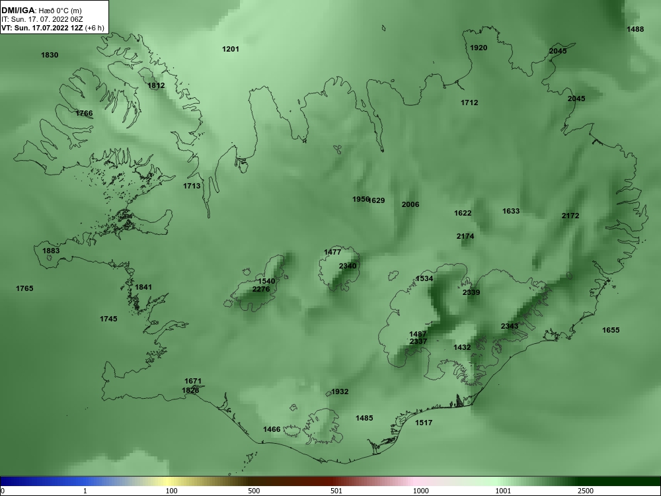
Task: Select the 2006 height label
Action: point(410,204)
